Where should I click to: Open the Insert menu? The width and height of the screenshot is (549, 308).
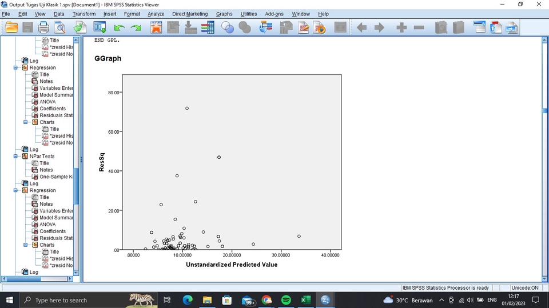click(x=110, y=14)
